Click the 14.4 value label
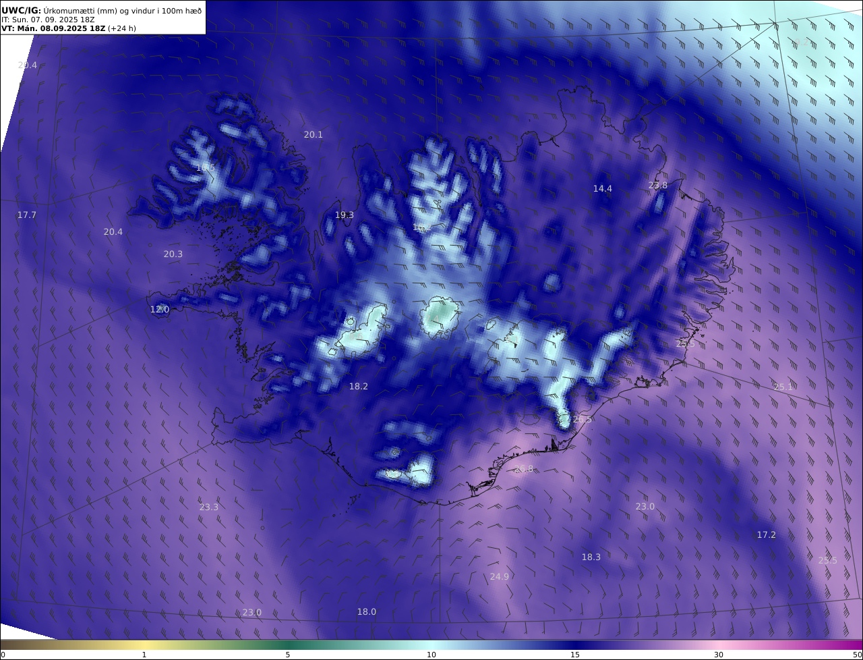Image resolution: width=863 pixels, height=660 pixels. click(x=603, y=189)
